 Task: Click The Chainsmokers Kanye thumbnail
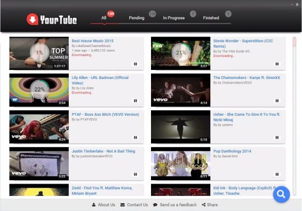pyautogui.click(x=181, y=90)
